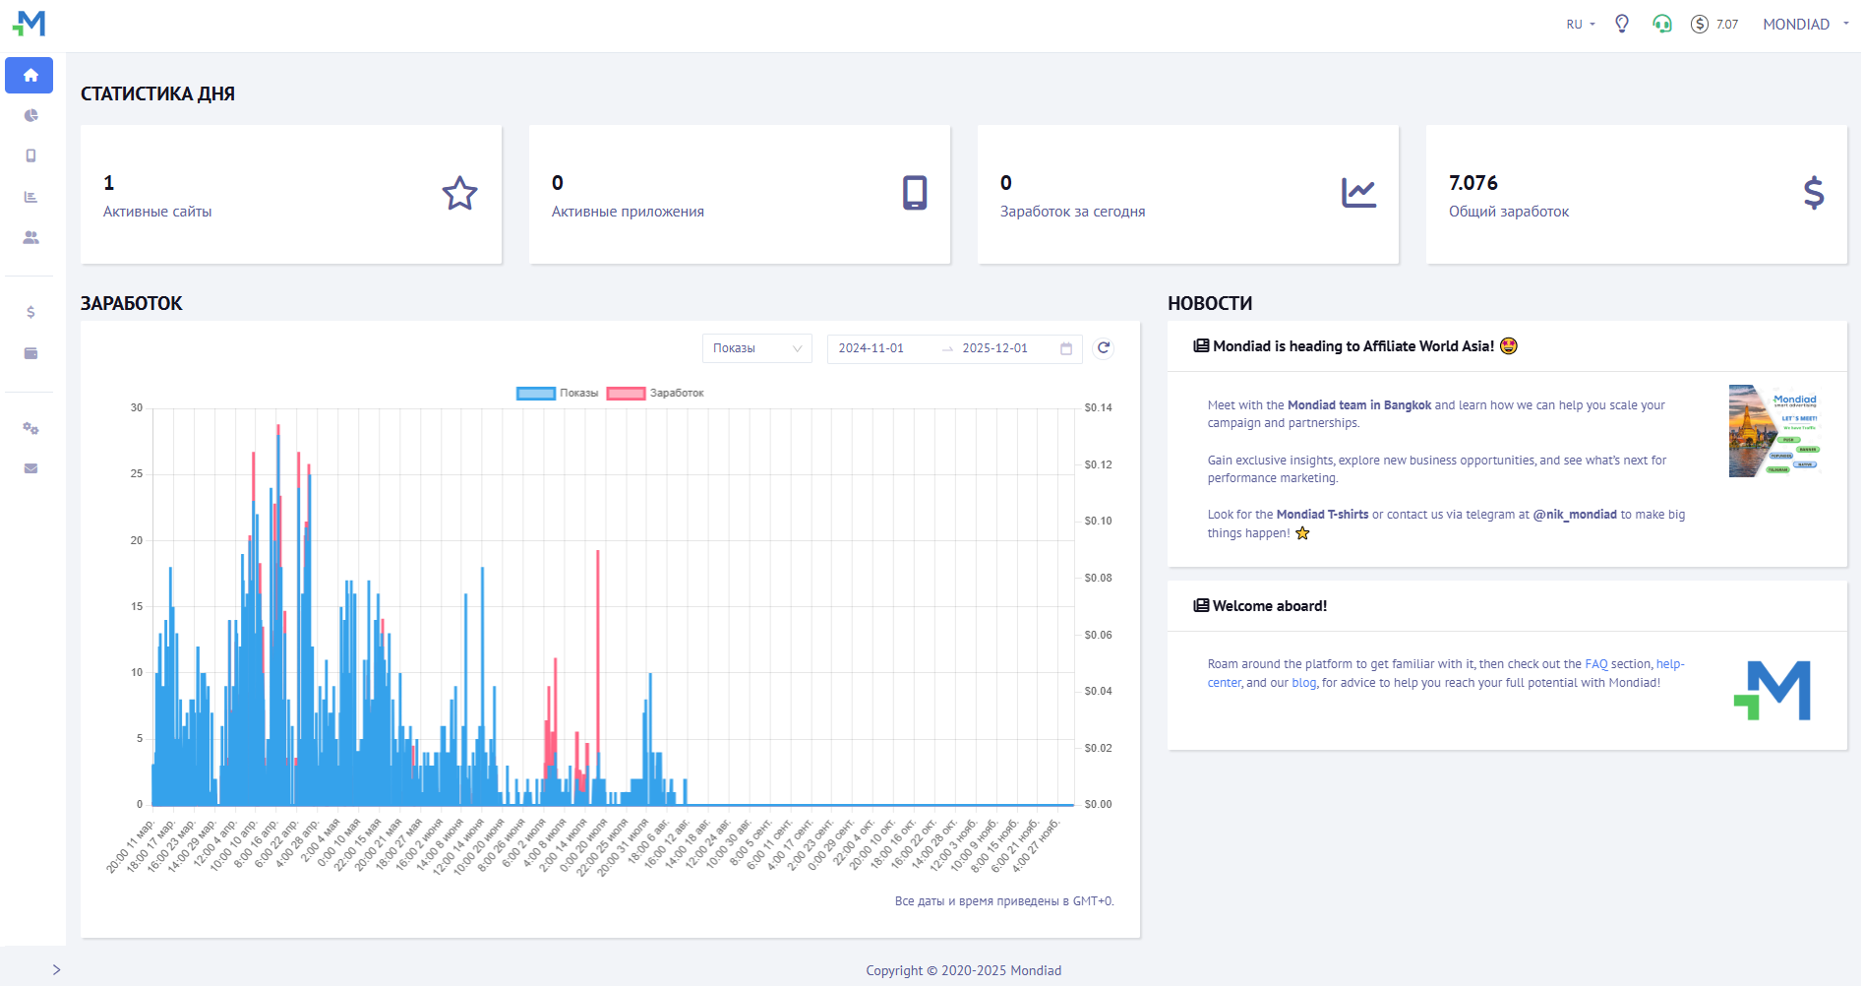1863x986 pixels.
Task: Follow the blog link in Welcome news
Action: 1303,683
